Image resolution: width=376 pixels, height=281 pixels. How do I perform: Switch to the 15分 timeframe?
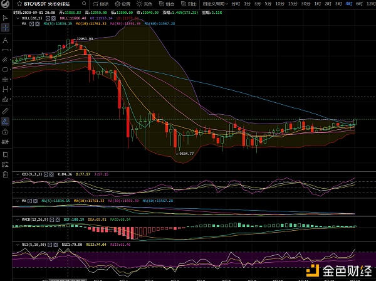click(x=291, y=4)
